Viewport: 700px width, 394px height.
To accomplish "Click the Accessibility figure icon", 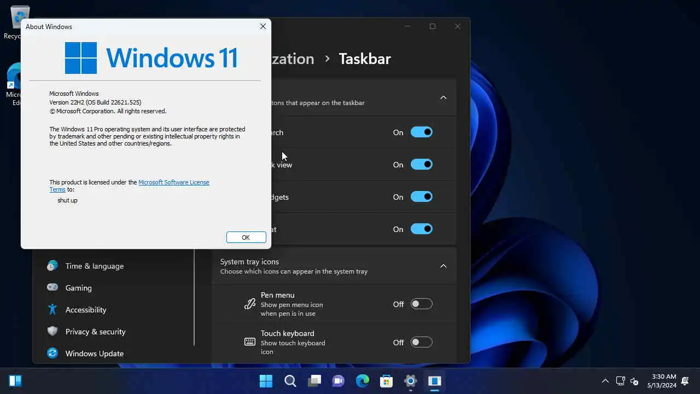I will 52,310.
